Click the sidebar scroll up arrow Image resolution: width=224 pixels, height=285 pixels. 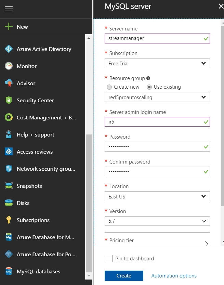coord(89,38)
